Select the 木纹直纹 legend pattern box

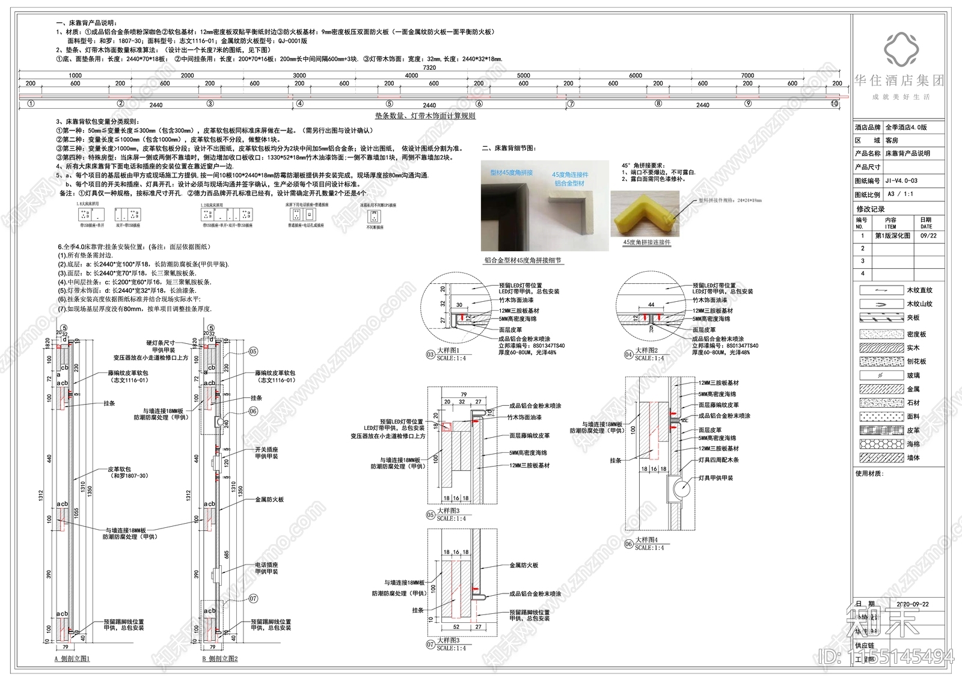click(x=881, y=290)
